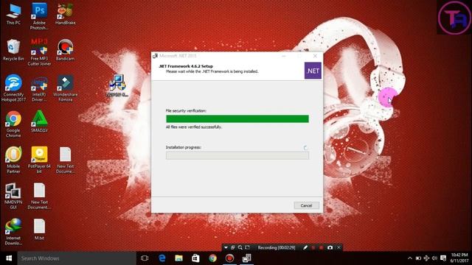Stop the Bandicam recording
This screenshot has height=265, width=472.
click(x=322, y=247)
